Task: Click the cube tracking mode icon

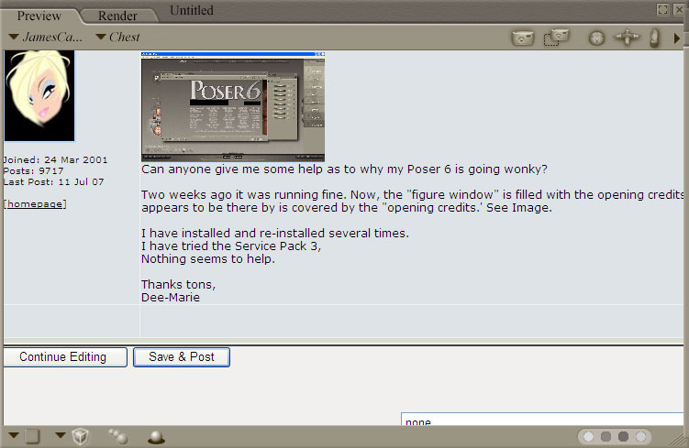Action: pos(81,436)
